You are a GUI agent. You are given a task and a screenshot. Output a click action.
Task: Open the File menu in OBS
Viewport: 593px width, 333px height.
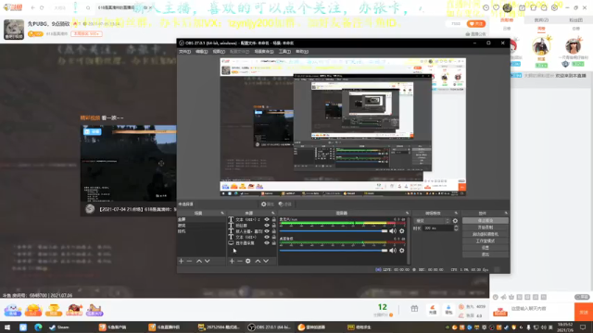[184, 52]
